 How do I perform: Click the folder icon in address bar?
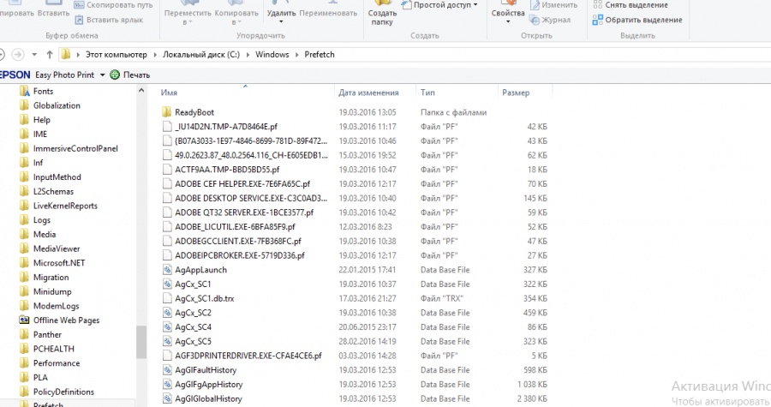65,55
